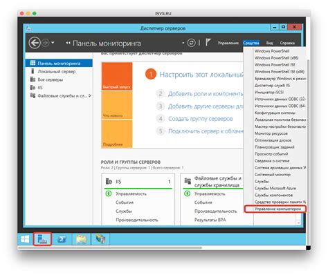Choose Монитор ресурсов menu item
Image resolution: width=328 pixels, height=275 pixels.
click(x=271, y=133)
